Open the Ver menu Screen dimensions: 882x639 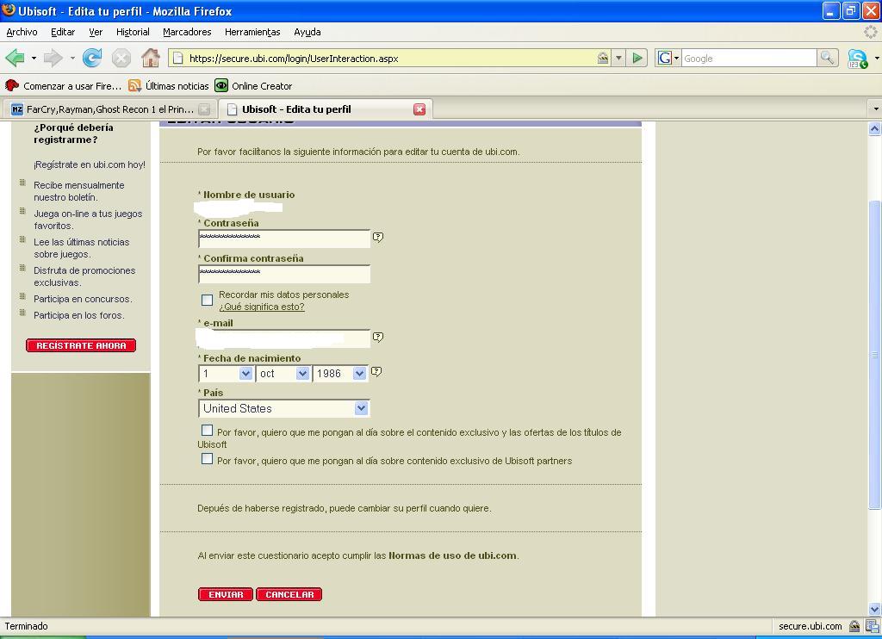click(x=96, y=32)
